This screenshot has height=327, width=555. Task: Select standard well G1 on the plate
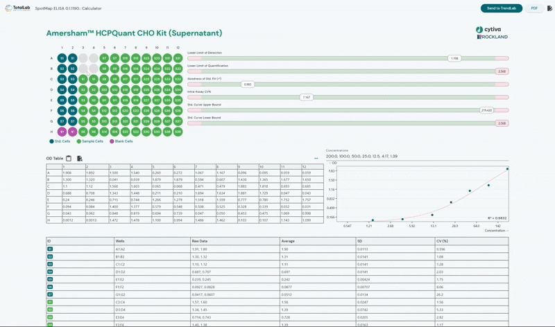(62, 121)
